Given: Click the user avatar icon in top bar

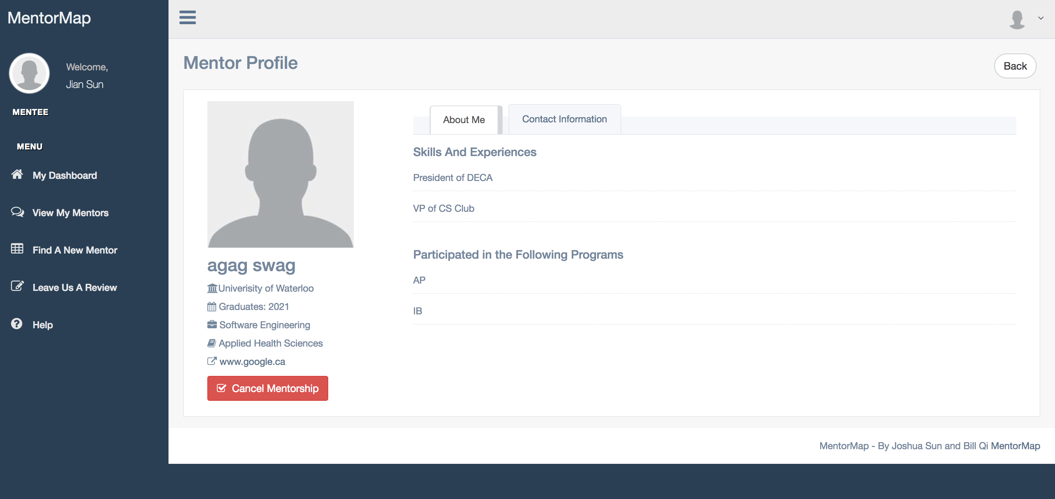Looking at the screenshot, I should pos(1017,19).
